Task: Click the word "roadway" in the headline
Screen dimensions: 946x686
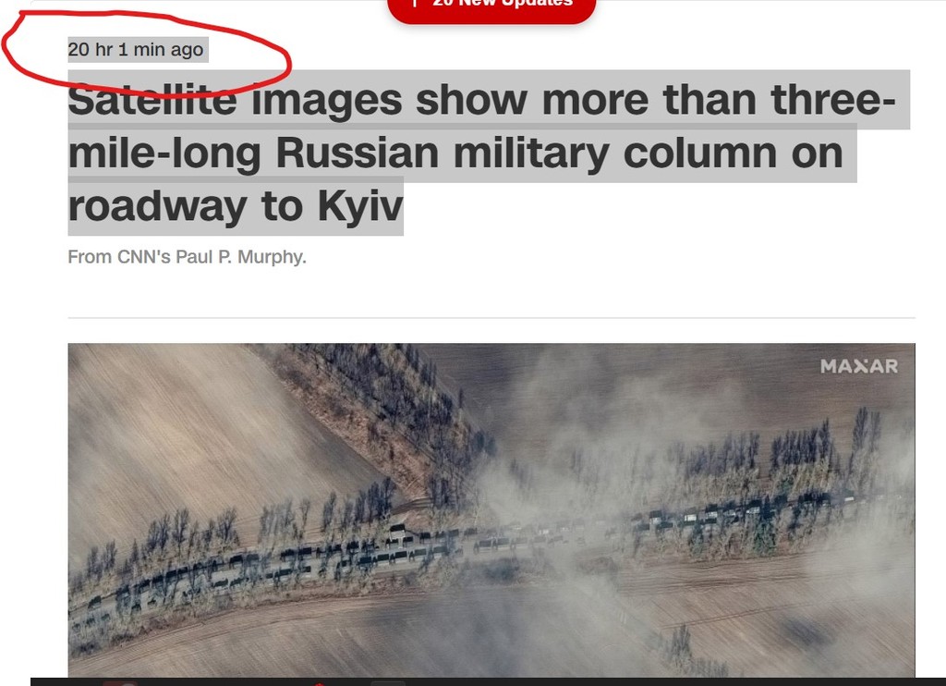Action: (157, 206)
